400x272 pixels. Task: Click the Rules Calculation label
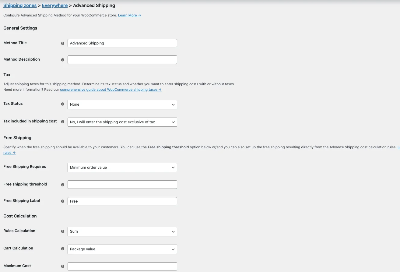click(x=19, y=231)
